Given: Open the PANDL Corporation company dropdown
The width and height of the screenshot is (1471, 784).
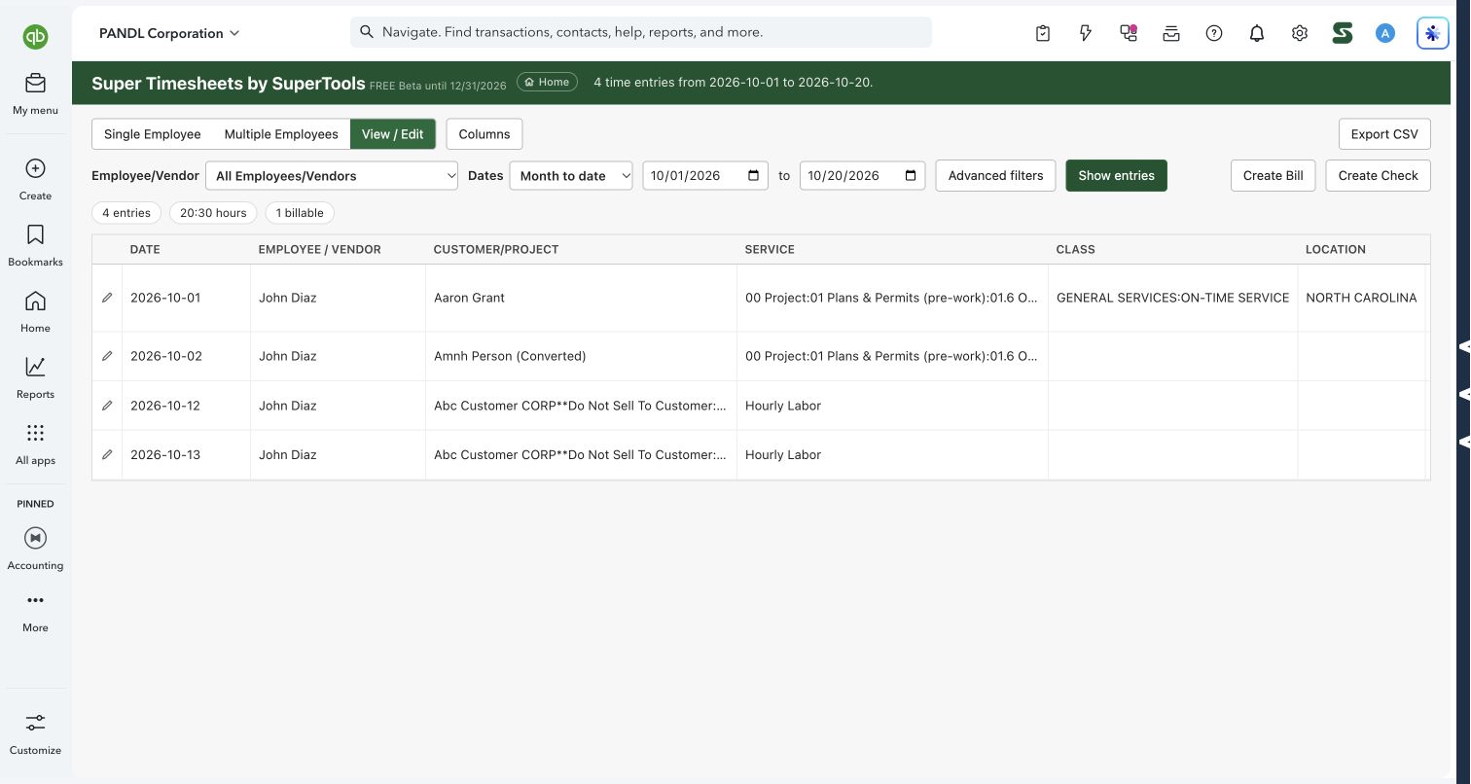Looking at the screenshot, I should tap(168, 33).
